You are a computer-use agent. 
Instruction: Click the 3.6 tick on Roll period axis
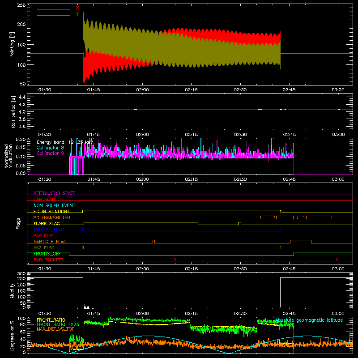(x=22, y=126)
